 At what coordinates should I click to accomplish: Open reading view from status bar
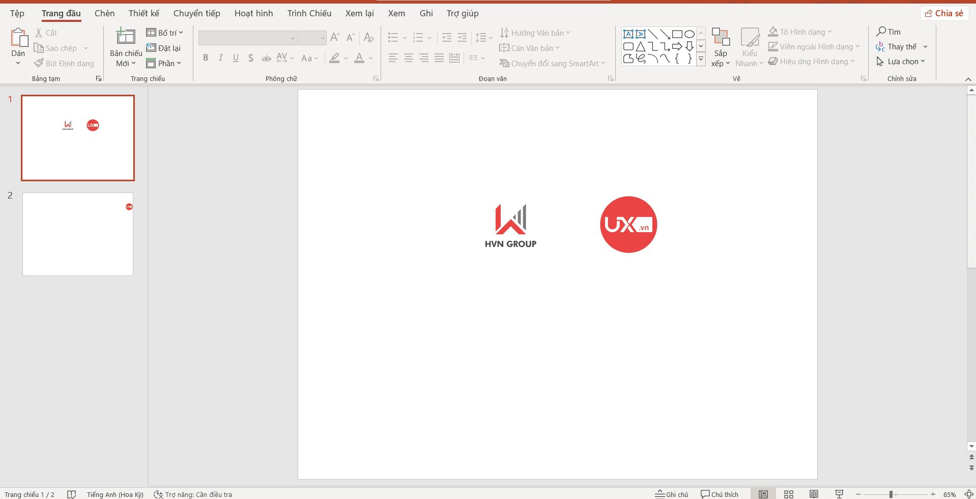click(814, 494)
